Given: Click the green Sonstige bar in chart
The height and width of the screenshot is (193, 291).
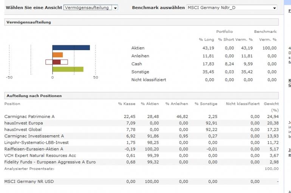Looking at the screenshot, I should tap(68, 69).
